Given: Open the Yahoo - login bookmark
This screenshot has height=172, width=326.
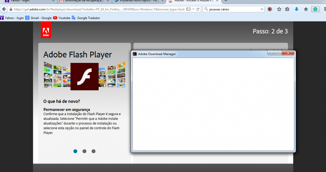Looking at the screenshot, I should tap(12, 18).
